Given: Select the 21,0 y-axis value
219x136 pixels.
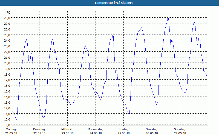Looking at the screenshot, I should pyautogui.click(x=7, y=57).
